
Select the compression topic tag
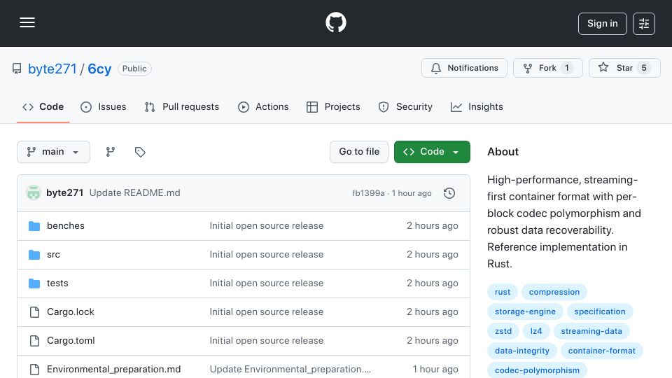point(554,292)
